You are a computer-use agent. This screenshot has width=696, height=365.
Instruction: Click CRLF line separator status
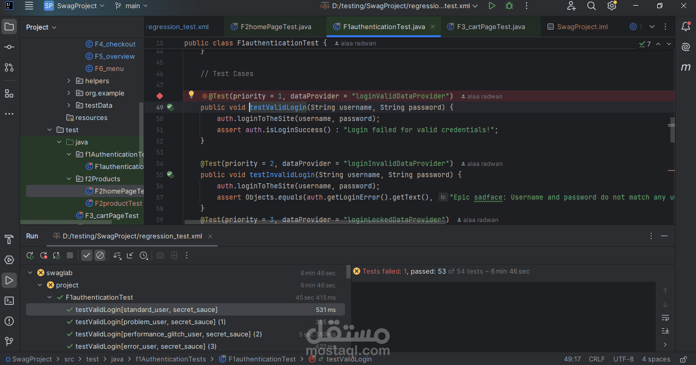(x=596, y=359)
